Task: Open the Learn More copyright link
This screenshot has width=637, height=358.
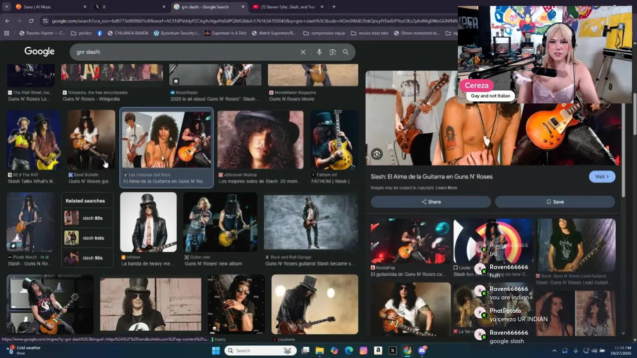Action: pyautogui.click(x=446, y=188)
